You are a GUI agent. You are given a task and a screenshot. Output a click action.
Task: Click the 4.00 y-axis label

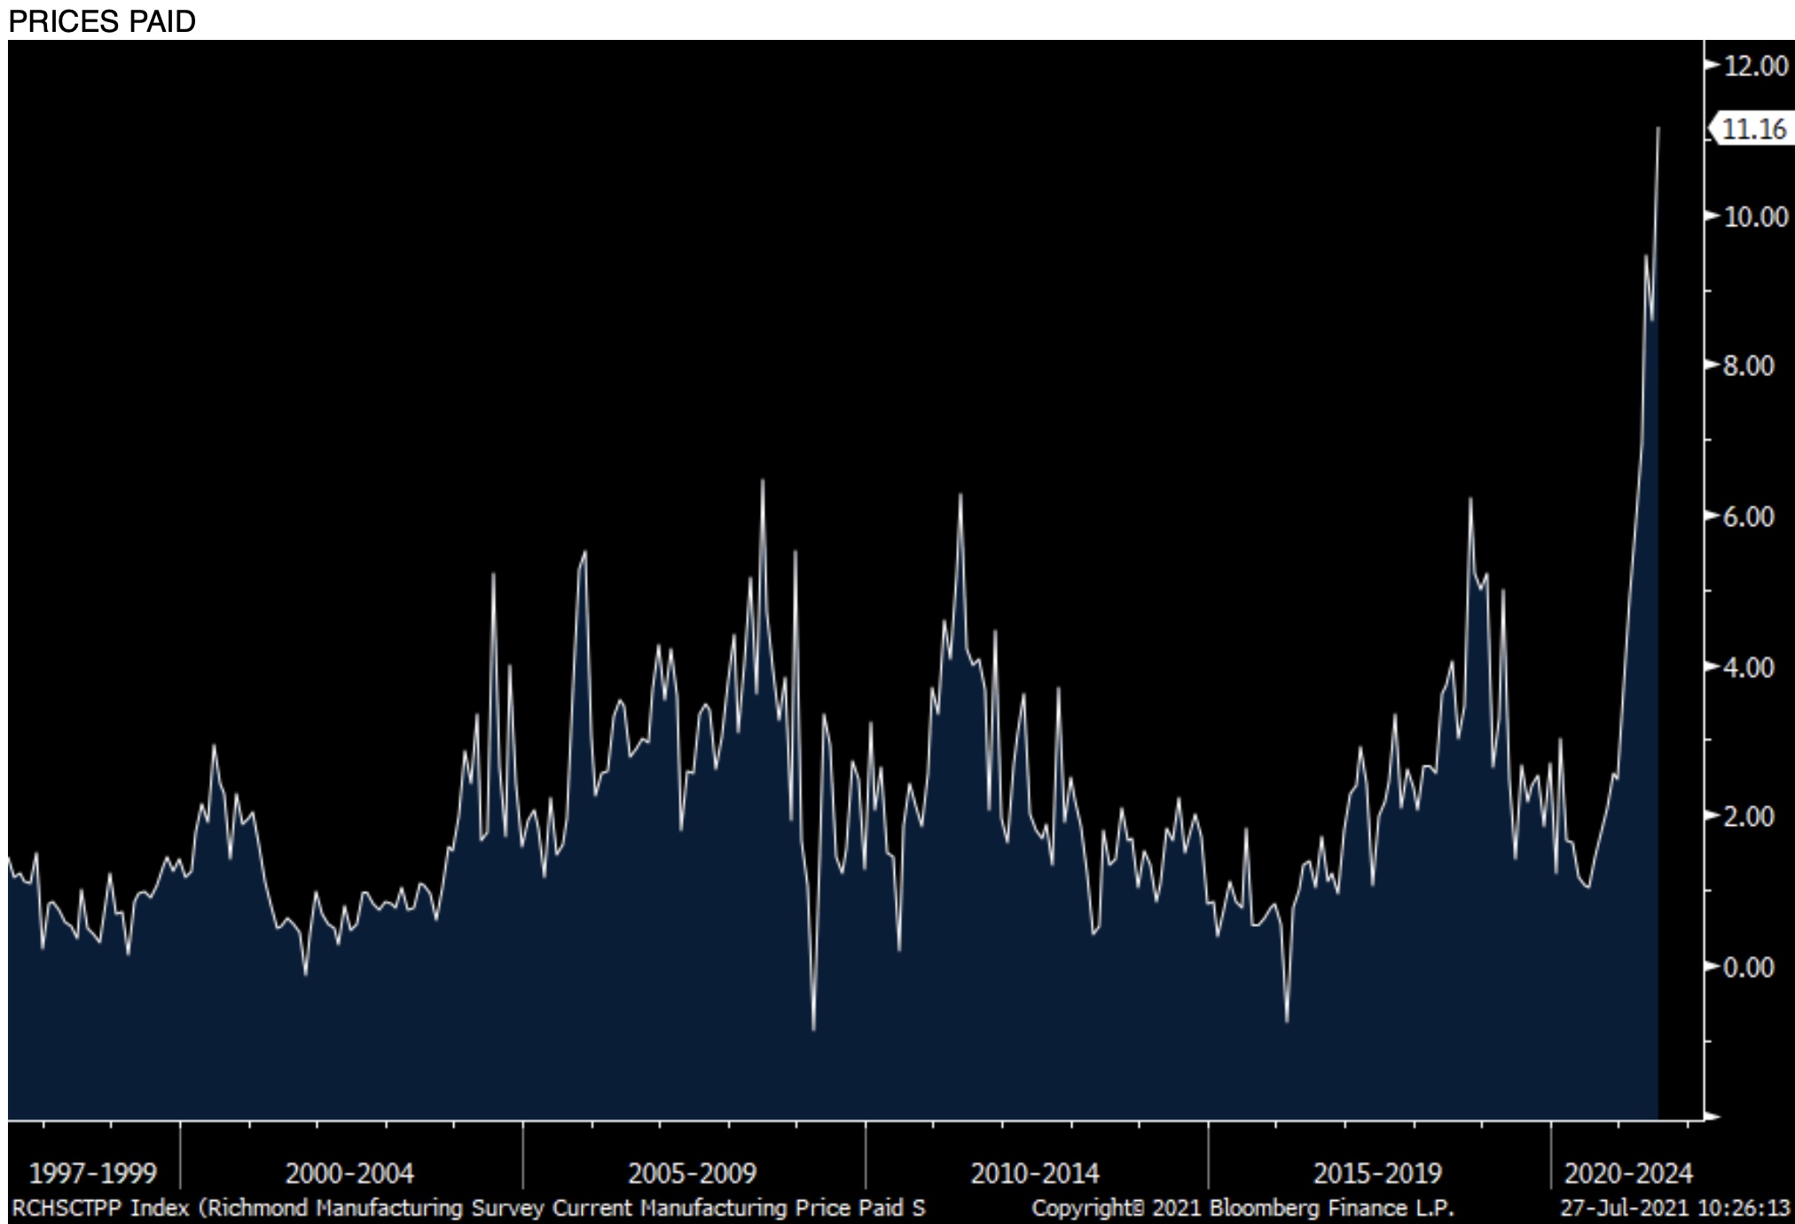(1748, 667)
